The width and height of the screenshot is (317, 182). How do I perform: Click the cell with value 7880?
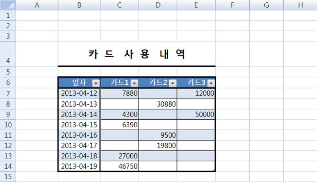click(x=119, y=93)
